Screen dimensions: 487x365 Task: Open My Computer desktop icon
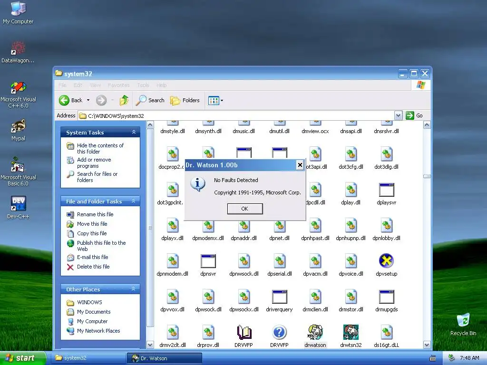18,12
